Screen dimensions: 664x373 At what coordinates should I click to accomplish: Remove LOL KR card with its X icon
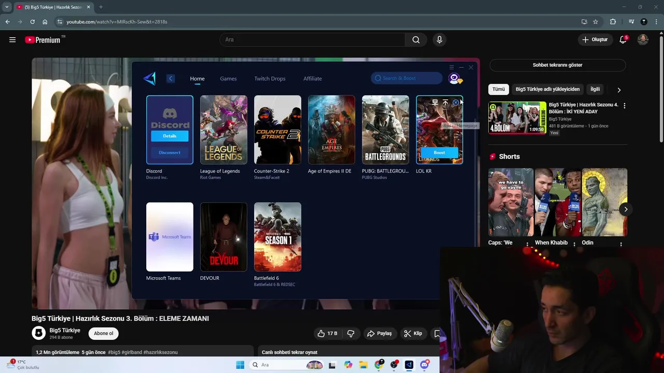[x=455, y=103]
